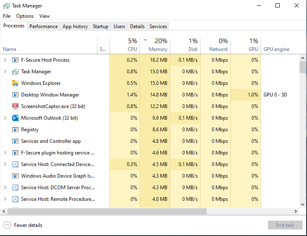
Task: Click the Registry process icon
Action: [15, 130]
